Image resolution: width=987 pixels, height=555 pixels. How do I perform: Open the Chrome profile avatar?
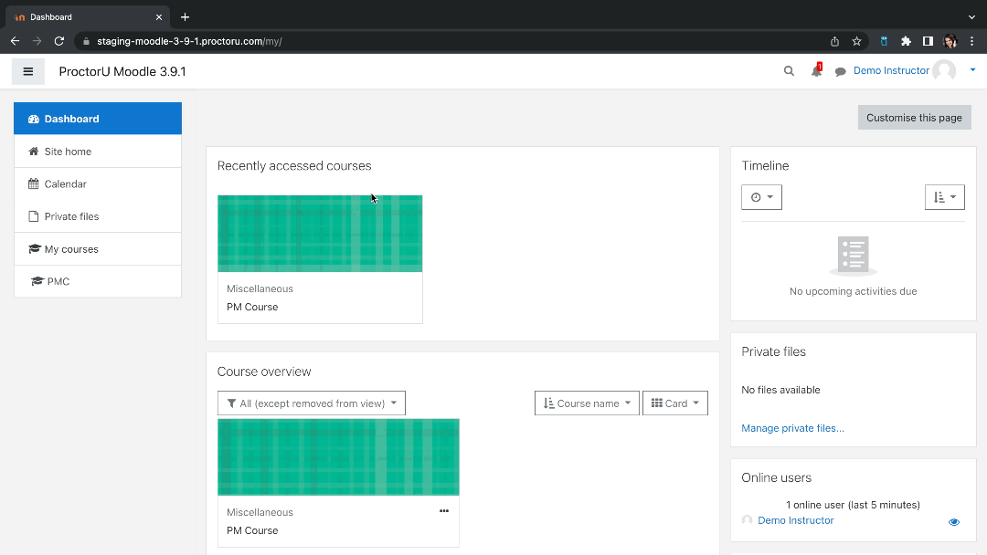pos(950,41)
